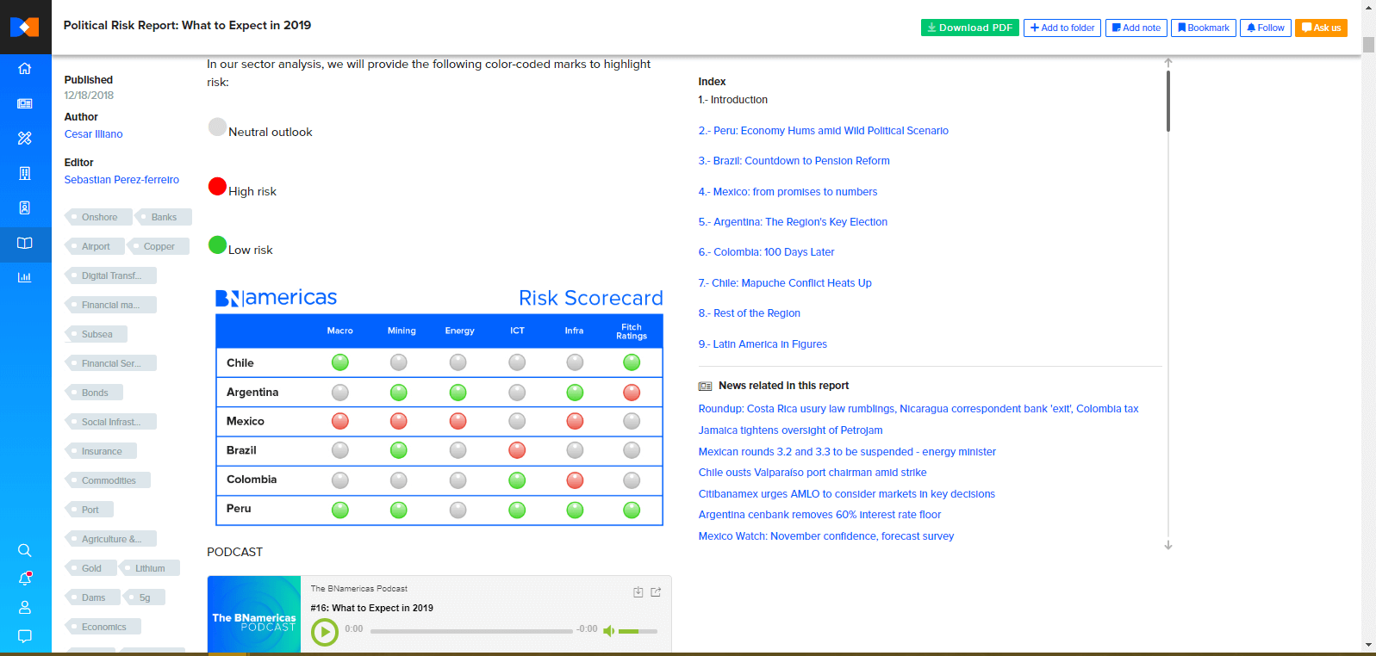Click the BNamericas logo

point(25,27)
